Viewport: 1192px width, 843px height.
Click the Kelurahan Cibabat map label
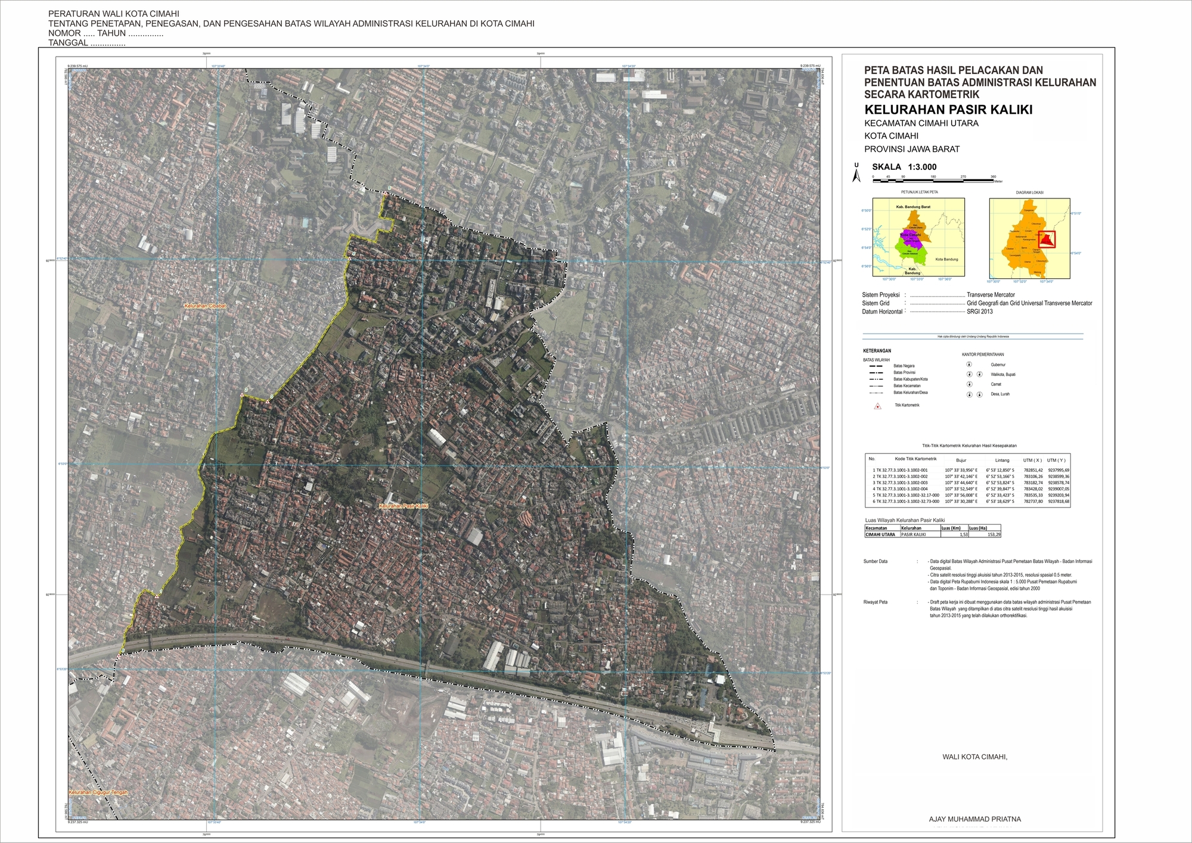tap(206, 306)
